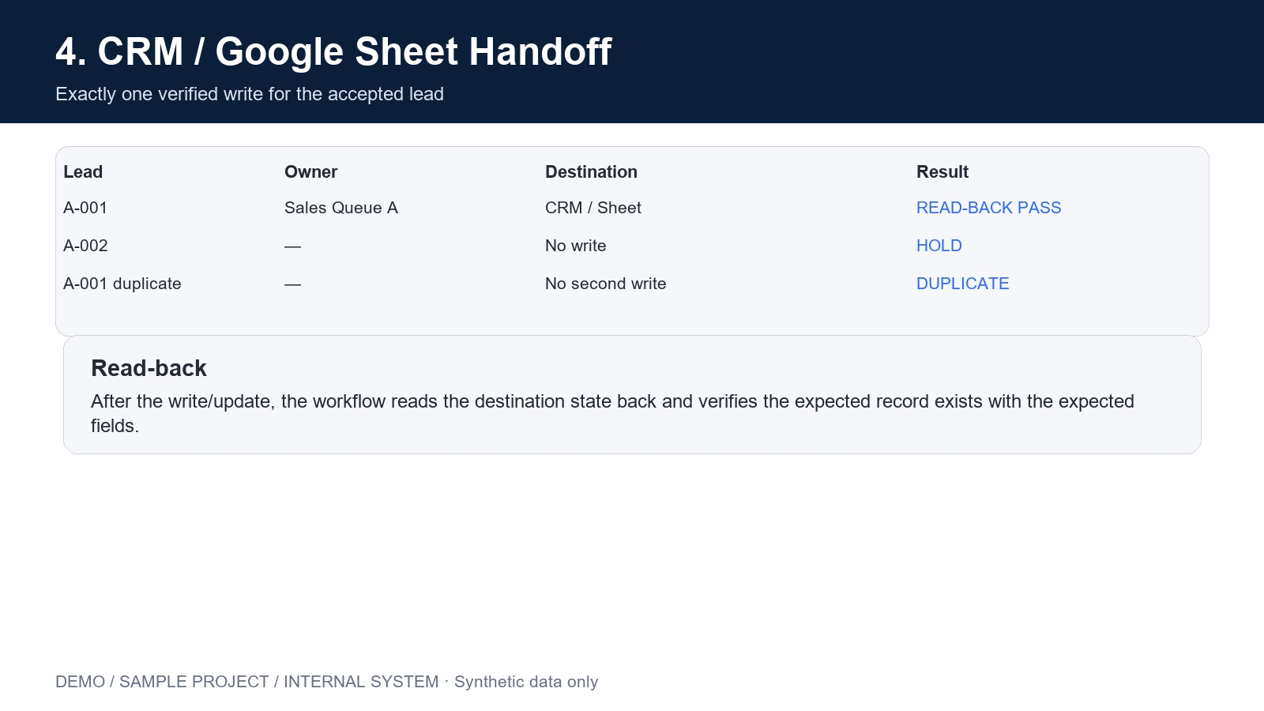Click the Destination column header
1264x711 pixels.
click(x=591, y=172)
